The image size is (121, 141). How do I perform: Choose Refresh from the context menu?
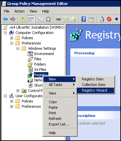click(x=60, y=119)
